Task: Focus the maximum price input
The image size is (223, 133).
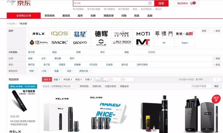Action: 129,79
